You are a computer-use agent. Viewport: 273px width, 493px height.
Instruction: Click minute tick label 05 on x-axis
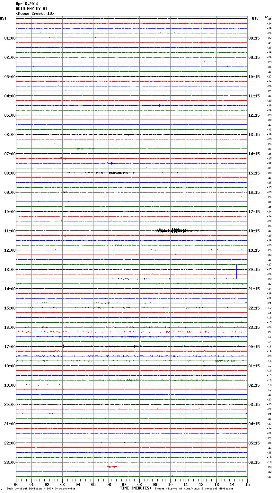(93, 484)
